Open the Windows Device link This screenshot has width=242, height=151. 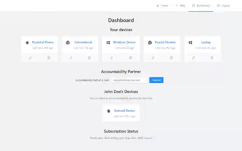pyautogui.click(x=124, y=42)
